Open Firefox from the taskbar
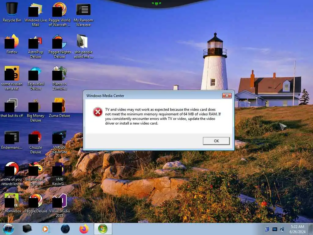Screen dimensions: 313x235 [x=84, y=229]
